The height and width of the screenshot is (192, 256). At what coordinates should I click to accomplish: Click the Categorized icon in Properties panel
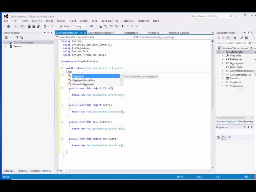218,137
